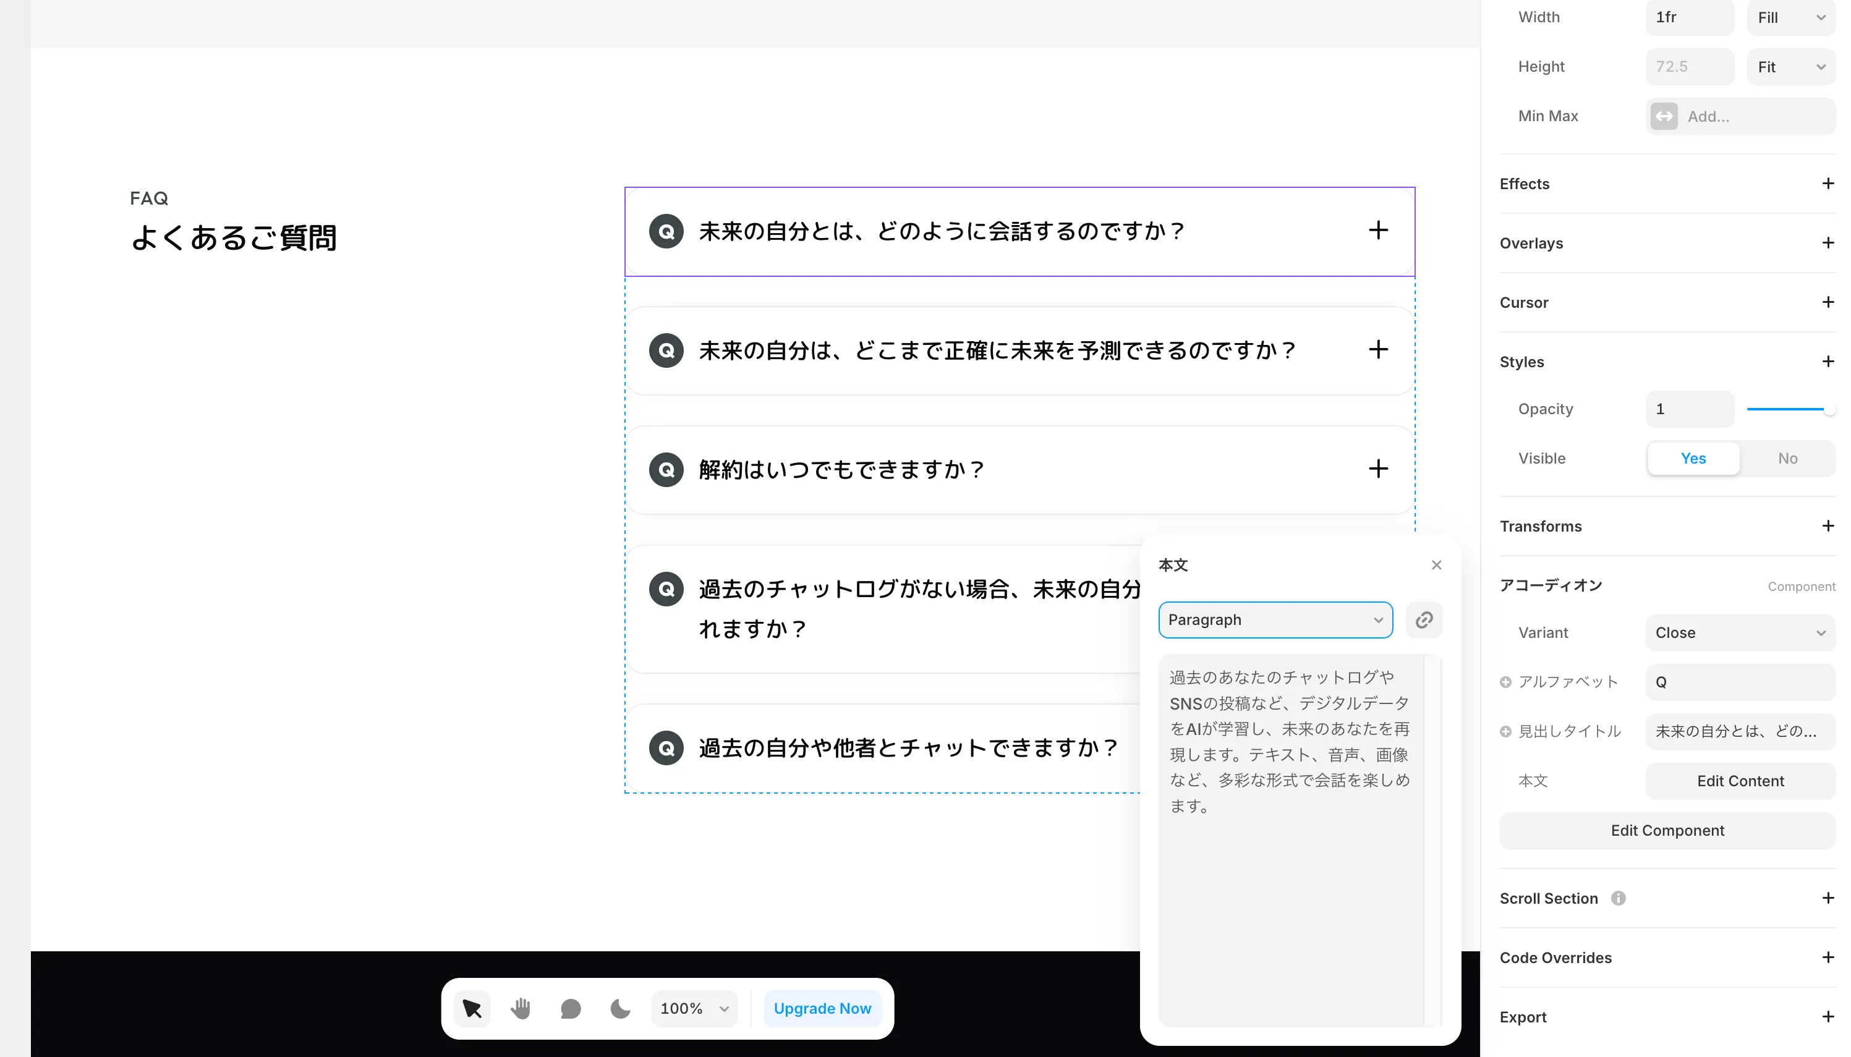This screenshot has height=1057, width=1851.
Task: Open the Variant Close dropdown
Action: click(1740, 633)
